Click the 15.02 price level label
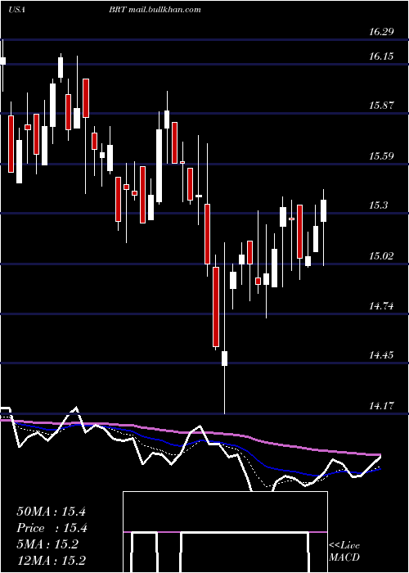The width and height of the screenshot is (409, 573). 381,255
